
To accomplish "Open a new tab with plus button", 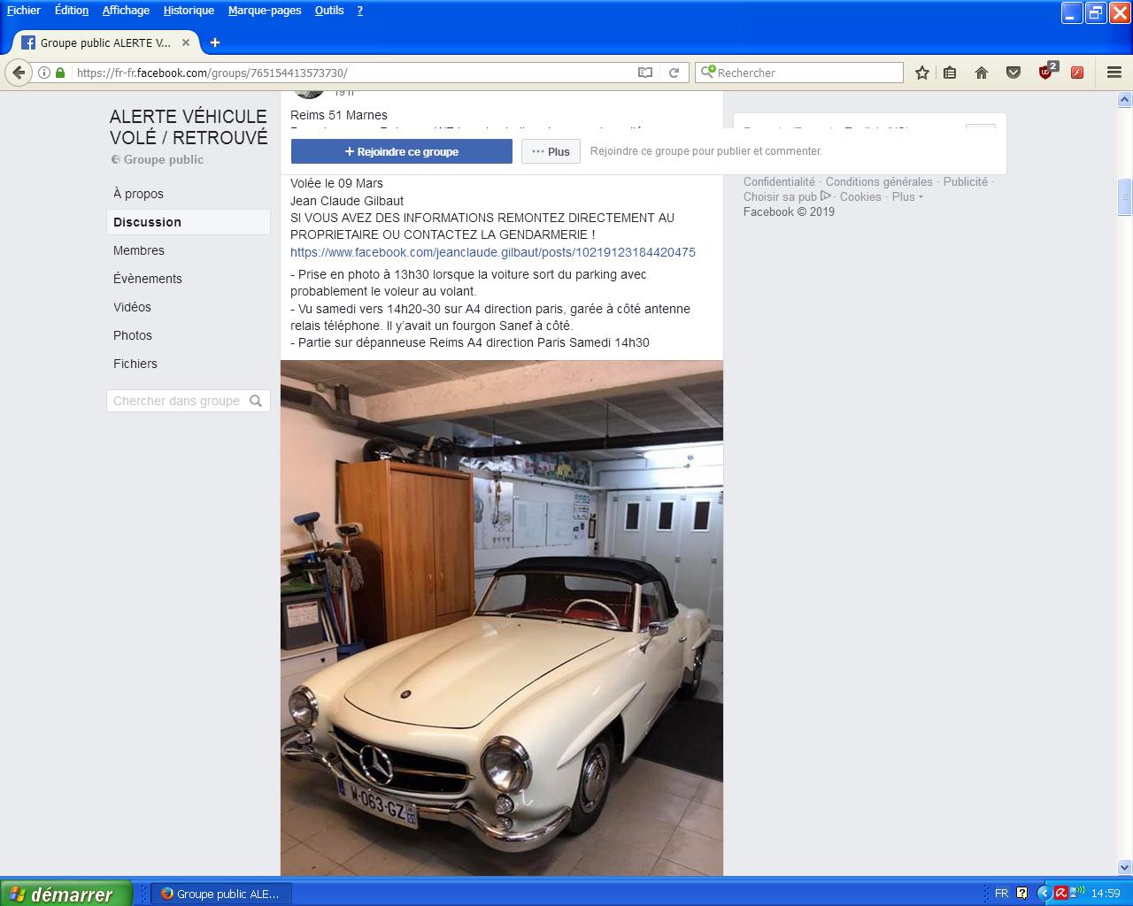I will (214, 42).
